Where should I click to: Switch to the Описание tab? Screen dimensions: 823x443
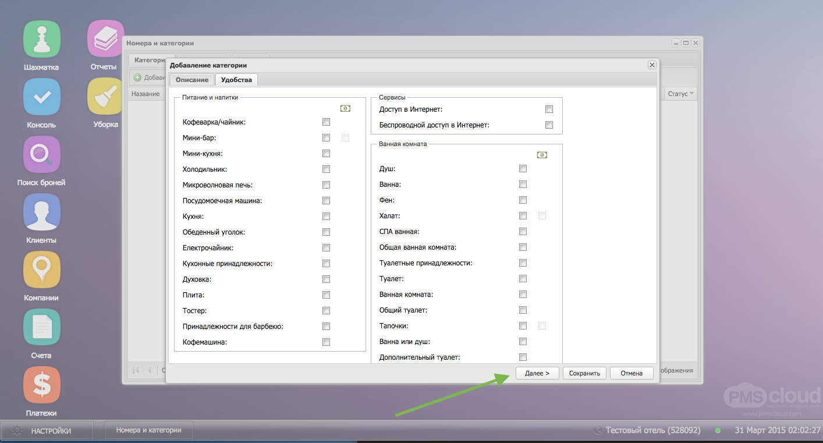point(192,80)
